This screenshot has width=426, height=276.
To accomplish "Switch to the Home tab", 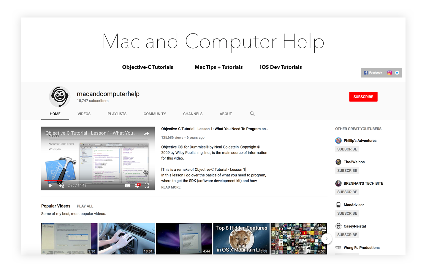I will click(55, 114).
